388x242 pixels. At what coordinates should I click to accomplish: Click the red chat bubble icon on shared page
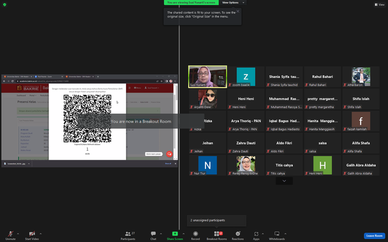click(169, 154)
